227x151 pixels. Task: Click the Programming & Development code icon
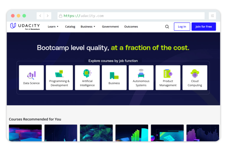point(59,73)
